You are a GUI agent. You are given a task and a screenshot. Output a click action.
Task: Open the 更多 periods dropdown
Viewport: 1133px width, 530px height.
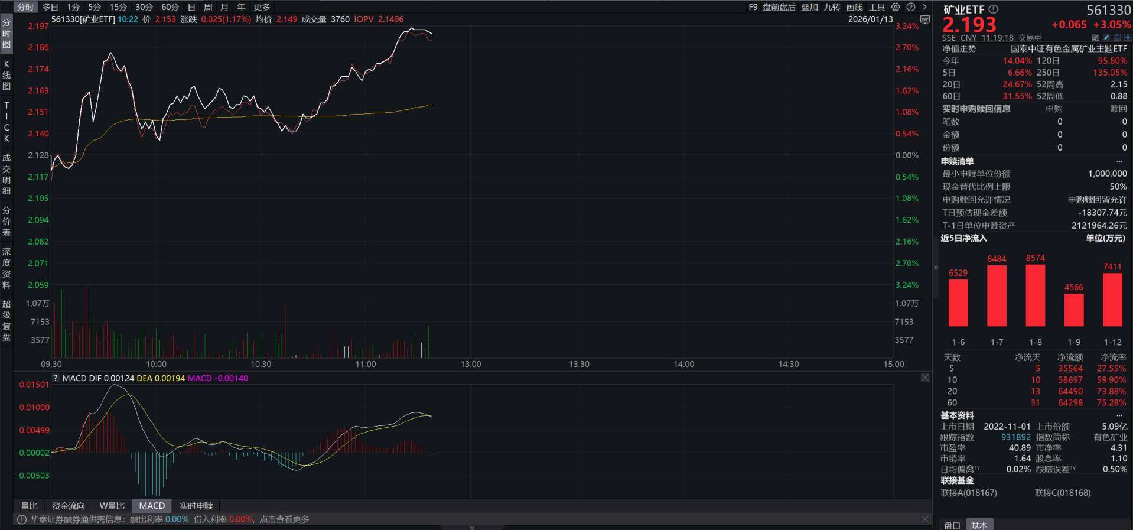[x=262, y=7]
